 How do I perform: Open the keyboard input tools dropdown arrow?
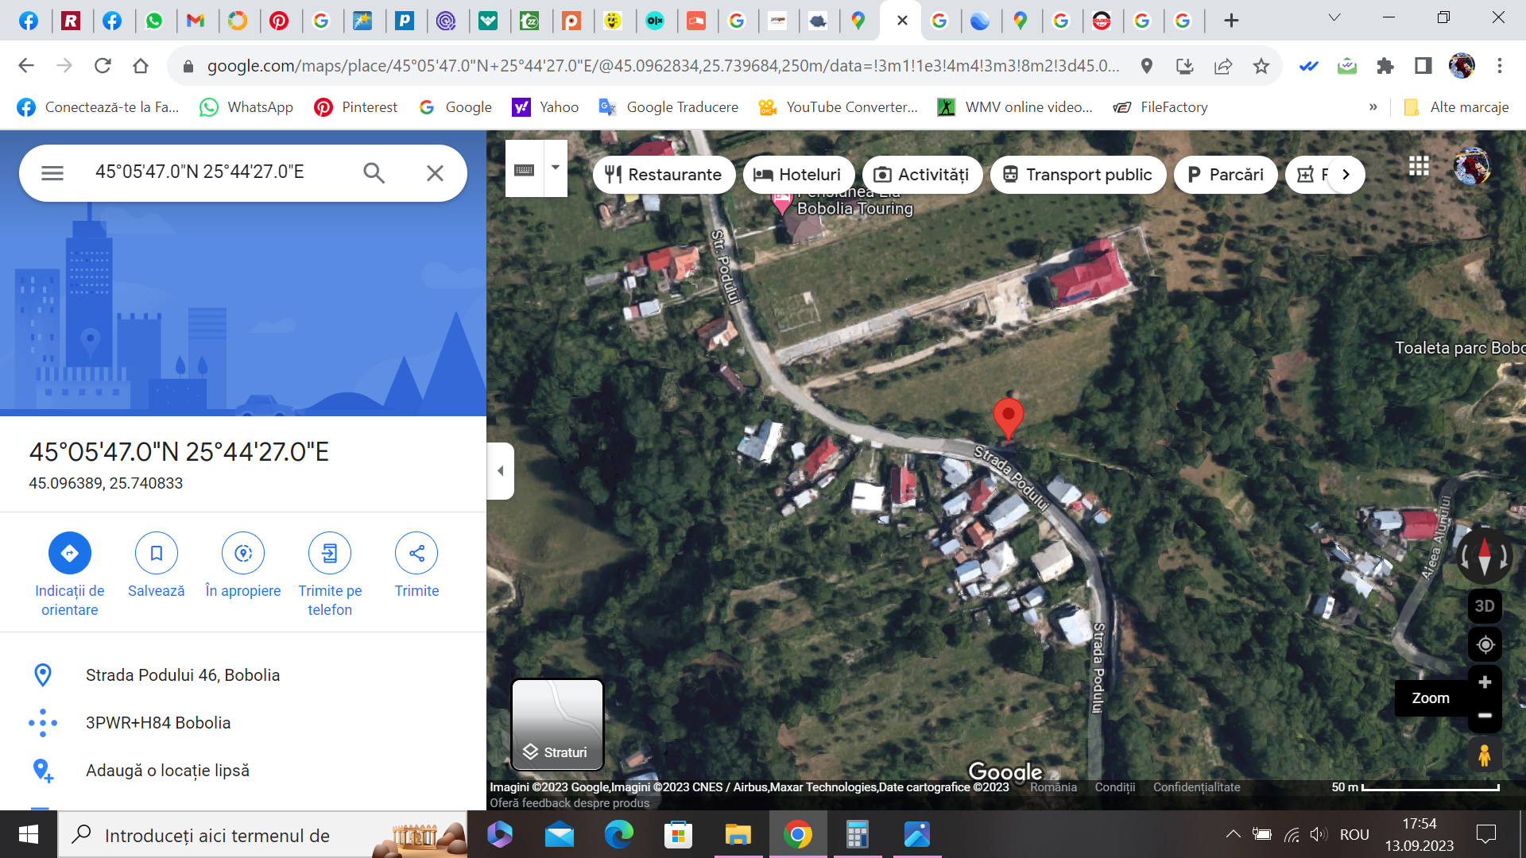pos(556,168)
